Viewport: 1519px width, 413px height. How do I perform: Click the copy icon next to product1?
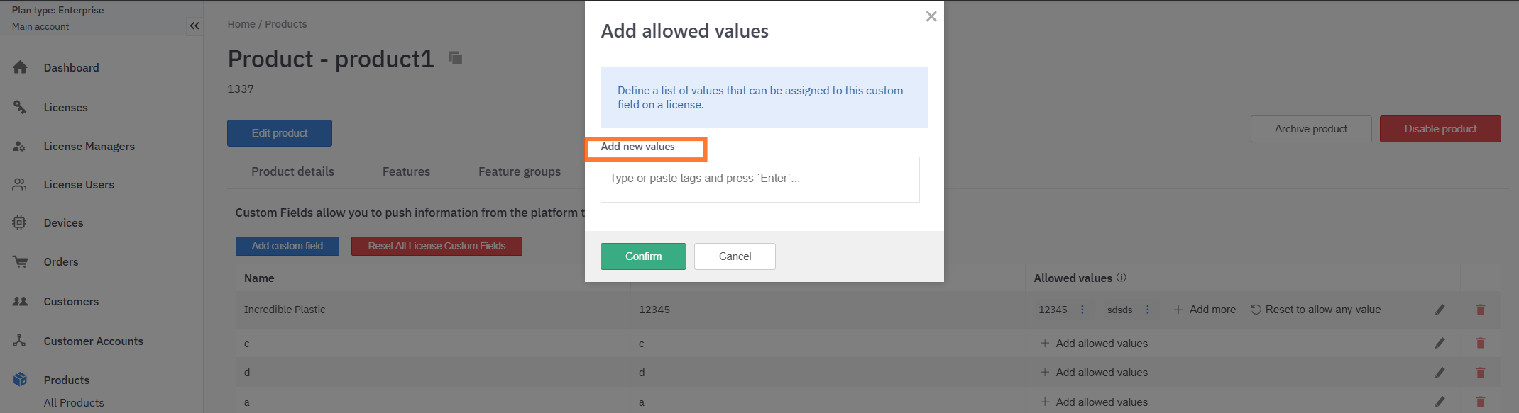[456, 58]
